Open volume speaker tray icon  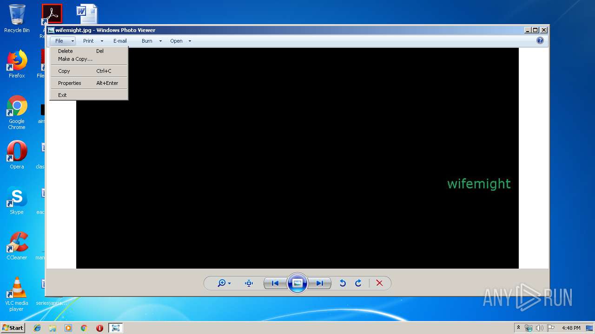tap(540, 328)
